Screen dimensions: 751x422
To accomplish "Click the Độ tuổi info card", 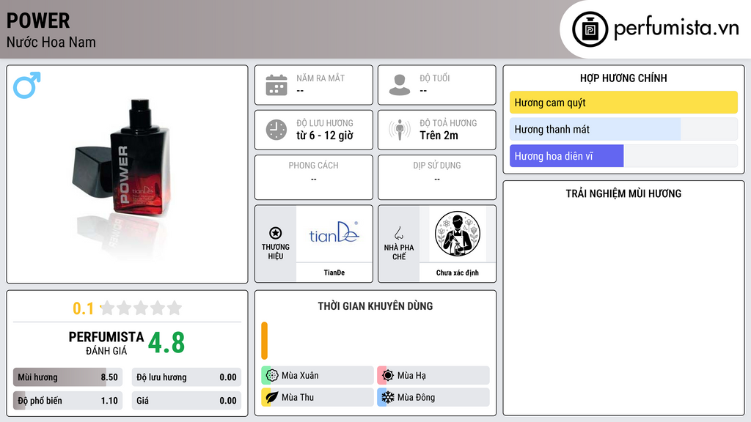I will pos(437,85).
